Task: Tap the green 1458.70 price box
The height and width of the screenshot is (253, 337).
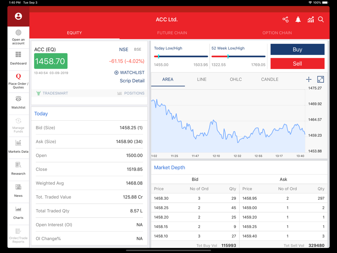Action: pyautogui.click(x=51, y=61)
